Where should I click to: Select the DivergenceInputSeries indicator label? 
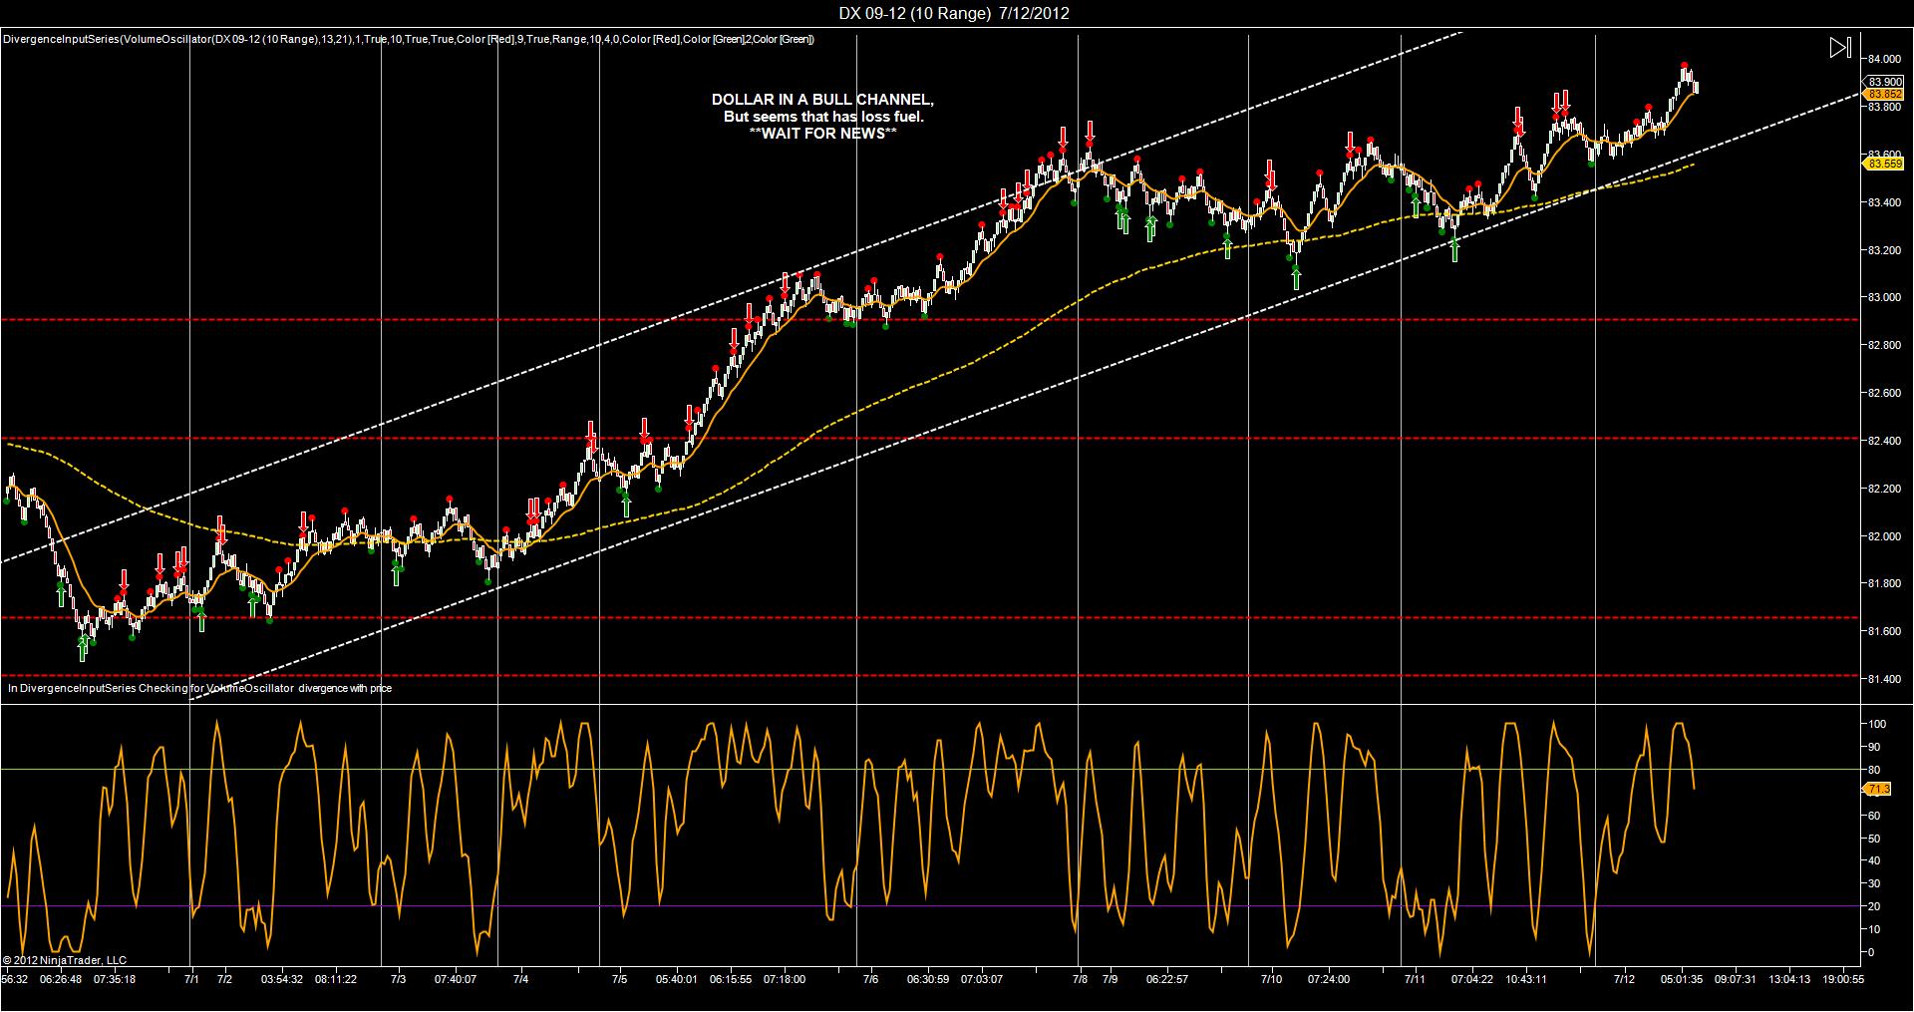tap(409, 39)
